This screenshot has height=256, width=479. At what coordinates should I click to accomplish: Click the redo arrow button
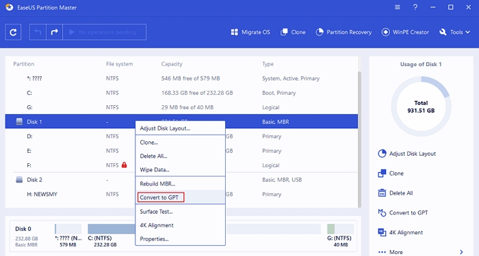tap(54, 32)
